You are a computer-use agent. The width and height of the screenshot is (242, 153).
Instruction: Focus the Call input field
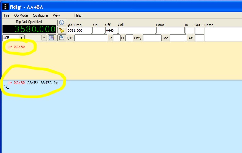(137, 30)
